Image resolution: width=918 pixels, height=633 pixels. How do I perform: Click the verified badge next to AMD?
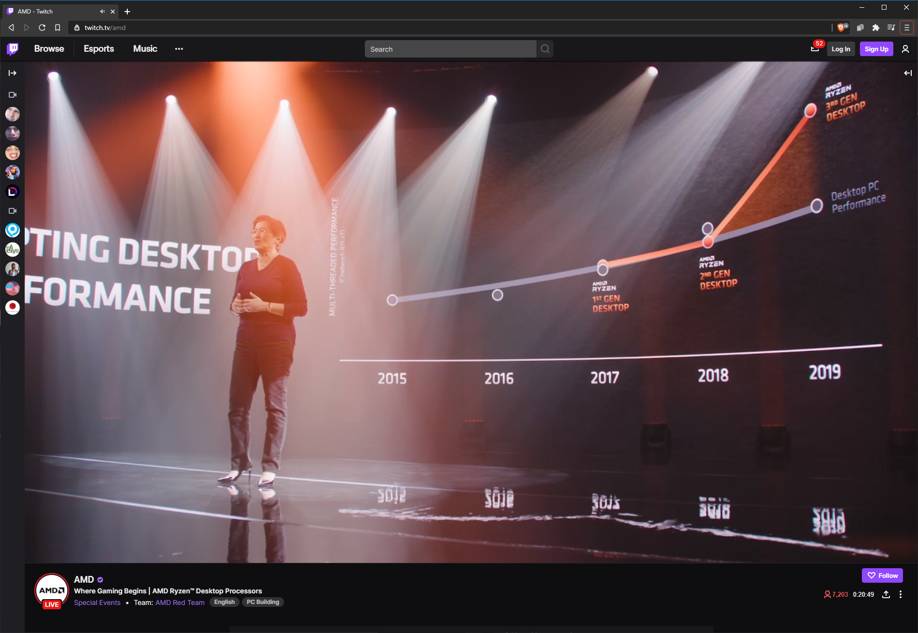click(x=100, y=580)
